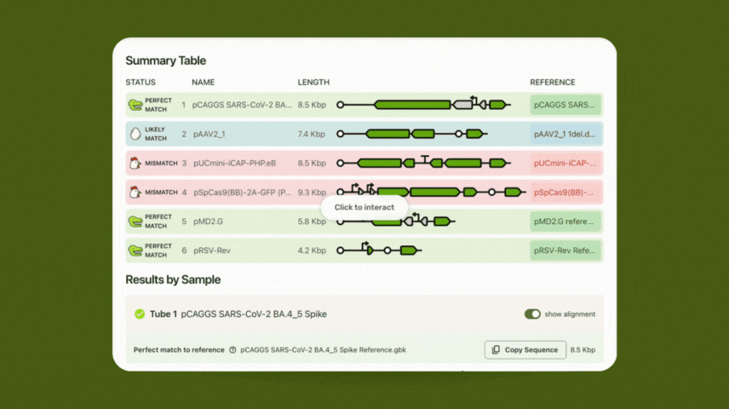The height and width of the screenshot is (409, 729).
Task: Click the plasmid map diagram for pRSV-Rev
Action: [x=379, y=251]
